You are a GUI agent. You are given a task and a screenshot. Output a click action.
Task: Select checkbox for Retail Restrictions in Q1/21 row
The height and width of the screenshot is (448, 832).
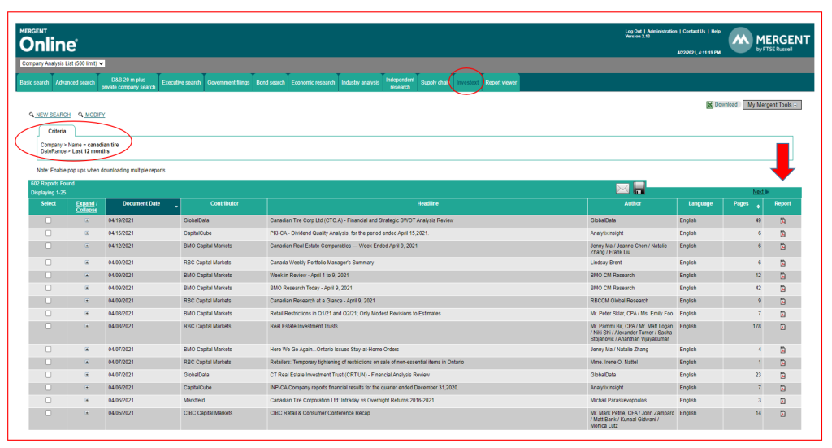(x=48, y=314)
